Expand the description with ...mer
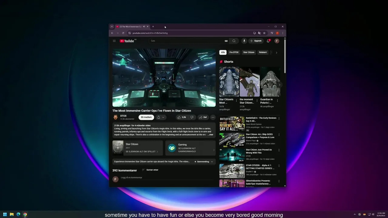The image size is (388, 218). (x=210, y=134)
